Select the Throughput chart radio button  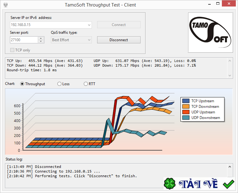point(22,84)
